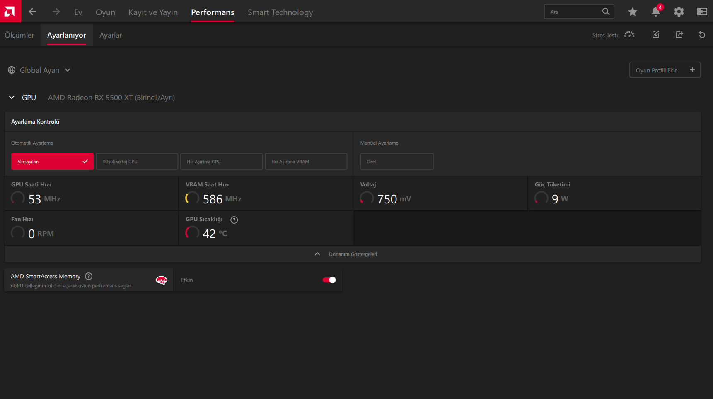Click the SmartAccess Memory brain icon
This screenshot has height=399, width=713.
coord(162,280)
